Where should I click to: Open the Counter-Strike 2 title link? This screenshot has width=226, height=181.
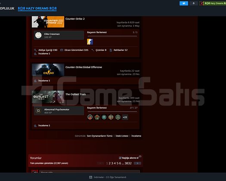[x=75, y=19]
